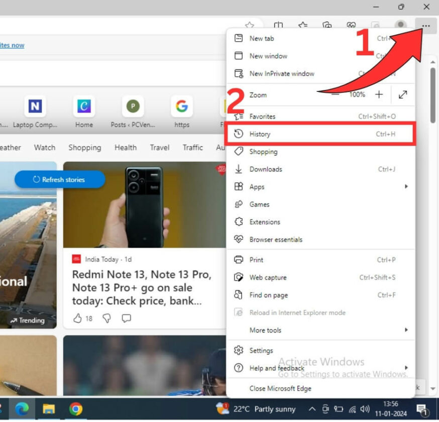Click the New InPrivate window icon

[x=239, y=73]
